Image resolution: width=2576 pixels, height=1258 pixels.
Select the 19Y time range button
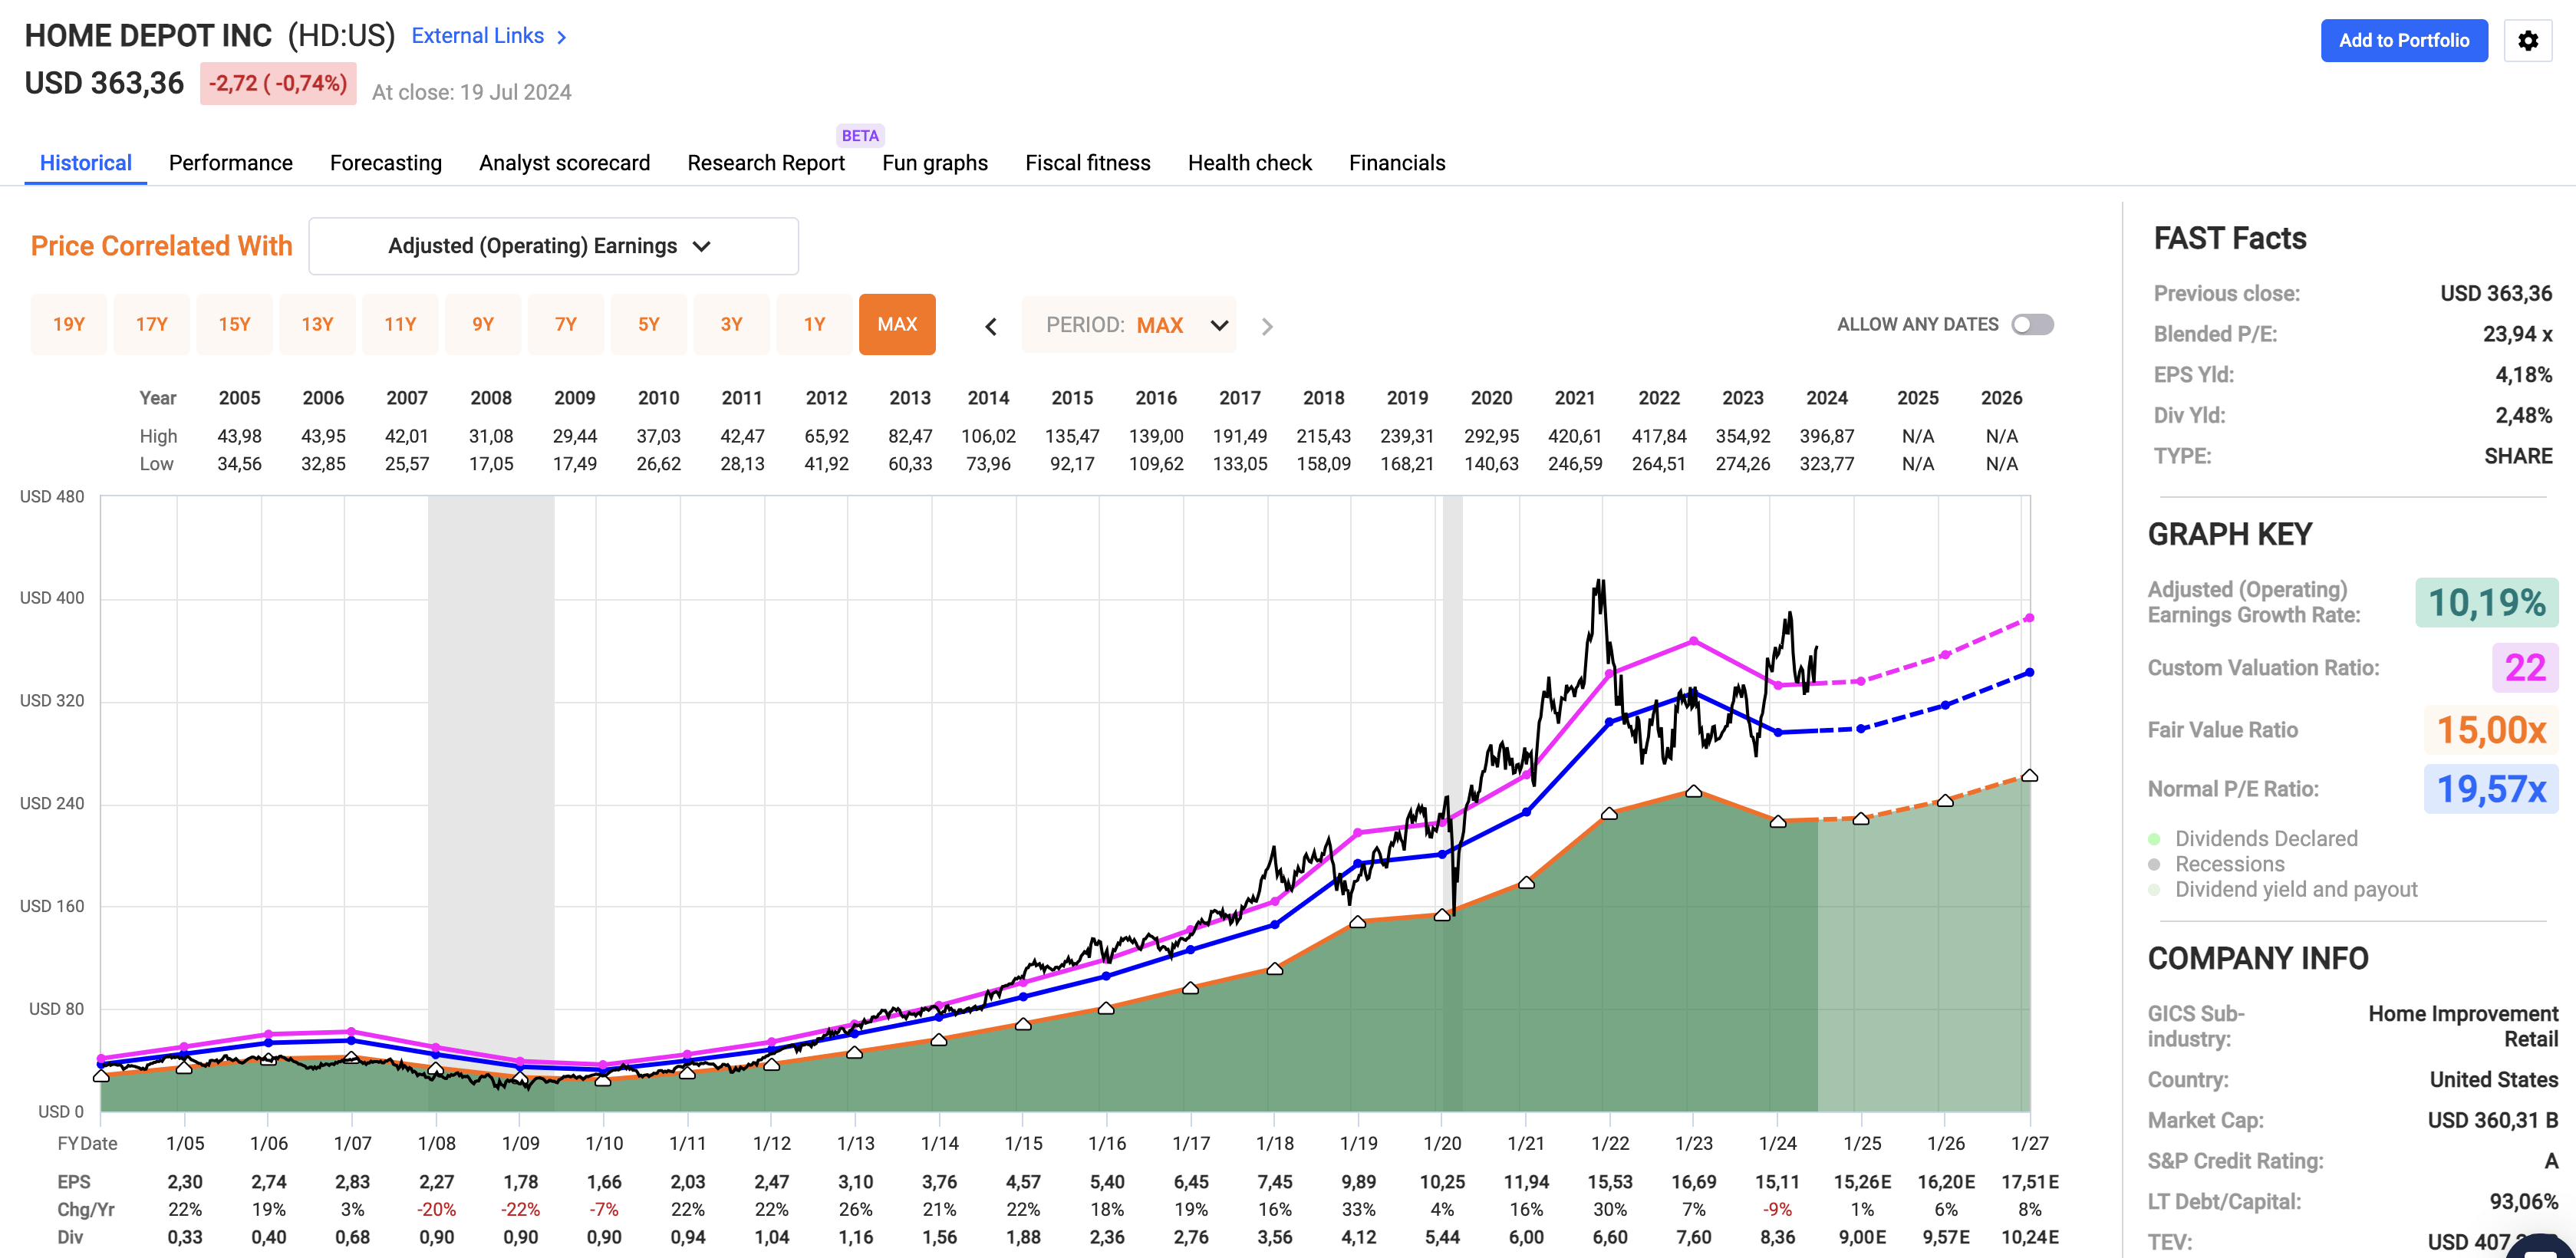[x=68, y=324]
